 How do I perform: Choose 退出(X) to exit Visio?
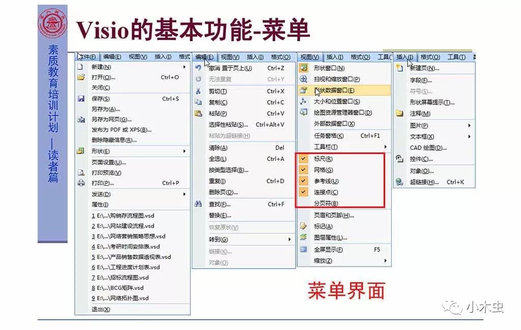click(x=101, y=309)
